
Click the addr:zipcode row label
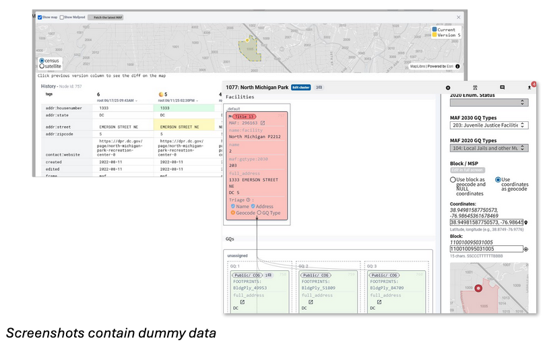(59, 134)
